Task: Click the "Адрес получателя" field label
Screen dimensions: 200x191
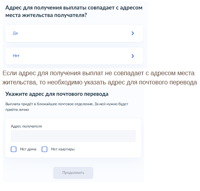Action: [x=26, y=126]
